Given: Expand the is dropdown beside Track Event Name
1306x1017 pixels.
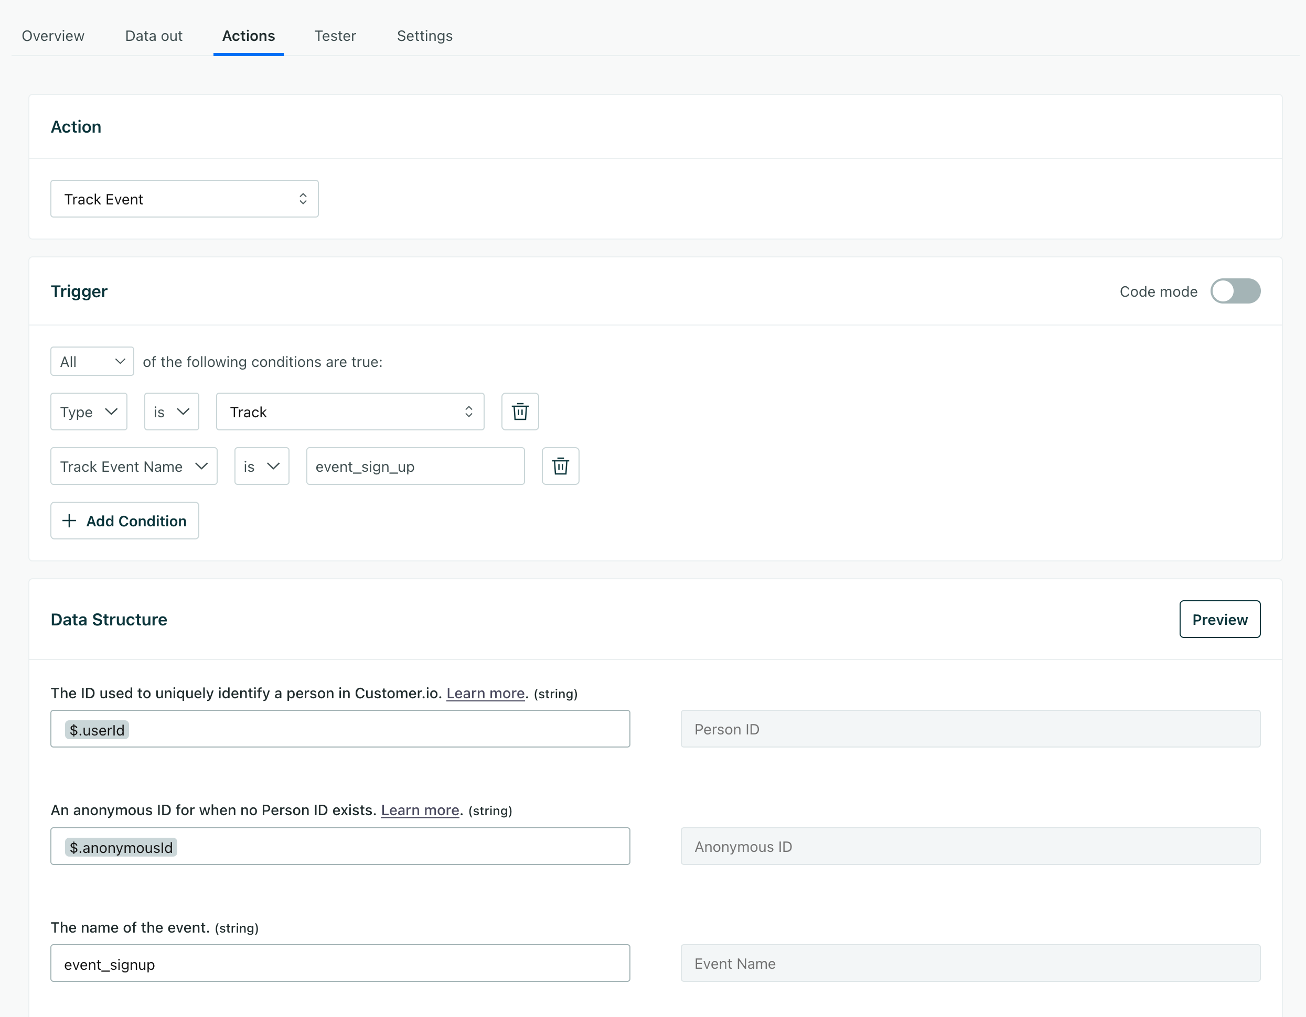Looking at the screenshot, I should (261, 466).
